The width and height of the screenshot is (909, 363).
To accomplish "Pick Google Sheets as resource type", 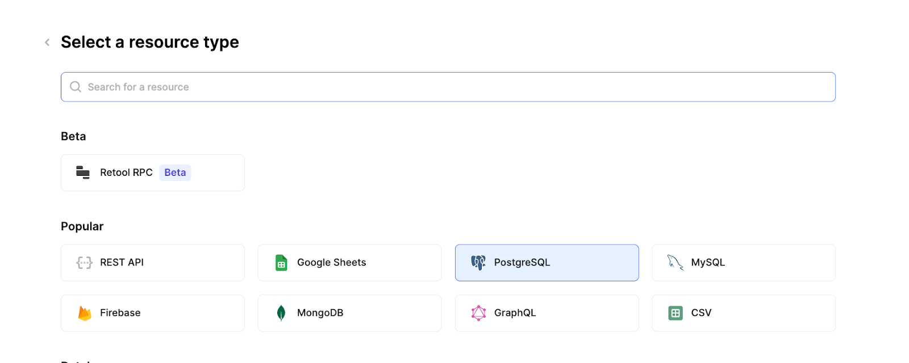I will click(349, 263).
